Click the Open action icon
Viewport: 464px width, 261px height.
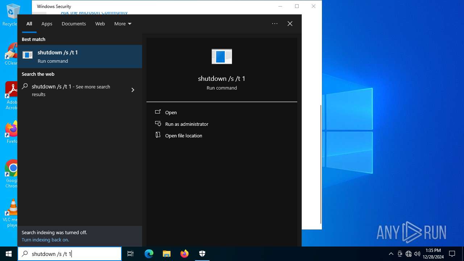pos(158,112)
